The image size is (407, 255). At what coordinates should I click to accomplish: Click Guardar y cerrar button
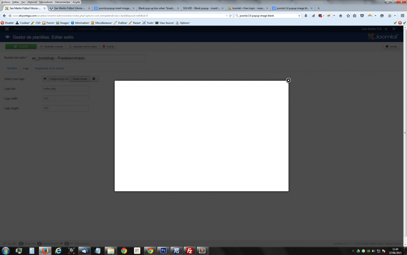click(51, 47)
